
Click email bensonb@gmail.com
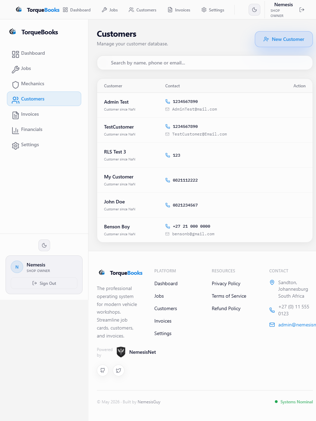tap(193, 234)
